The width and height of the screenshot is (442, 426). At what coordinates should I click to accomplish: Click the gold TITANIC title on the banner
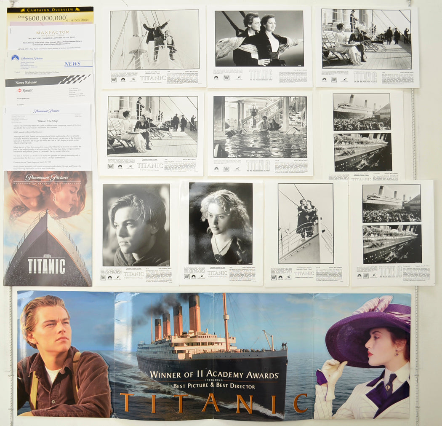(213, 403)
